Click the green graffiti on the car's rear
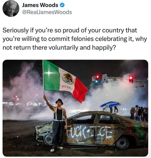The height and width of the screenshot is (158, 151). [x=140, y=132]
